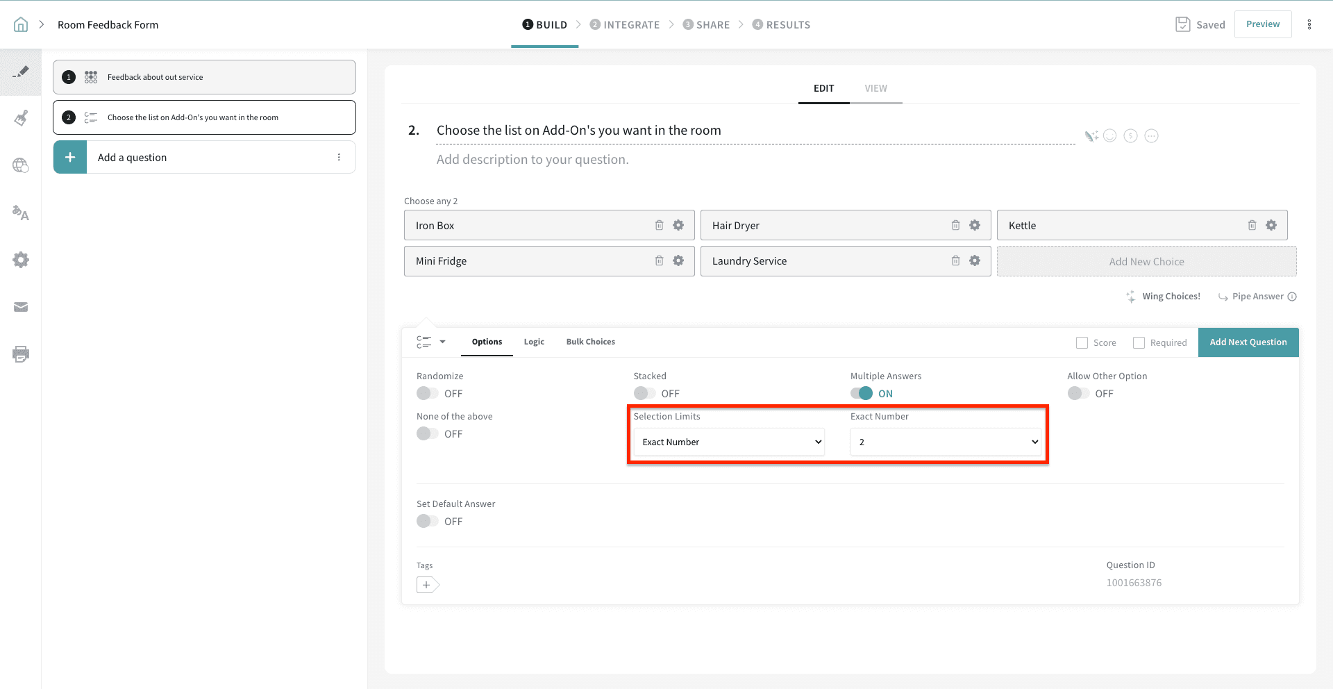
Task: Click the Preview button
Action: tap(1262, 24)
